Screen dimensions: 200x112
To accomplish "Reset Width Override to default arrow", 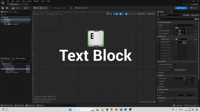I will click(x=195, y=39).
